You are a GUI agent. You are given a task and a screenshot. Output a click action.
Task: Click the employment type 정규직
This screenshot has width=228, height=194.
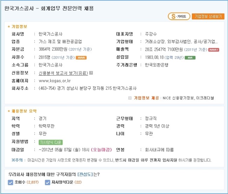click(x=151, y=118)
